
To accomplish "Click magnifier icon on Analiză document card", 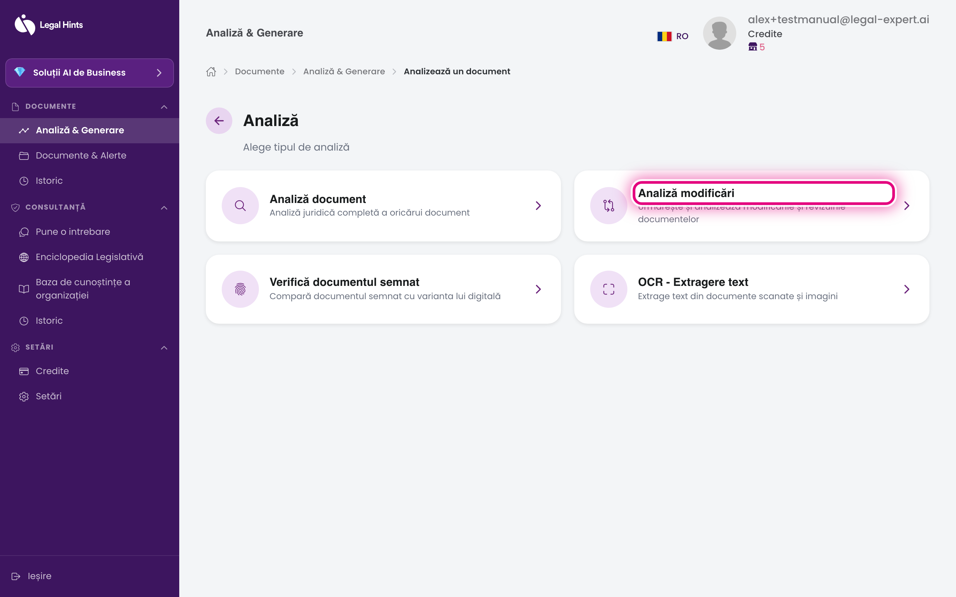I will click(x=240, y=206).
